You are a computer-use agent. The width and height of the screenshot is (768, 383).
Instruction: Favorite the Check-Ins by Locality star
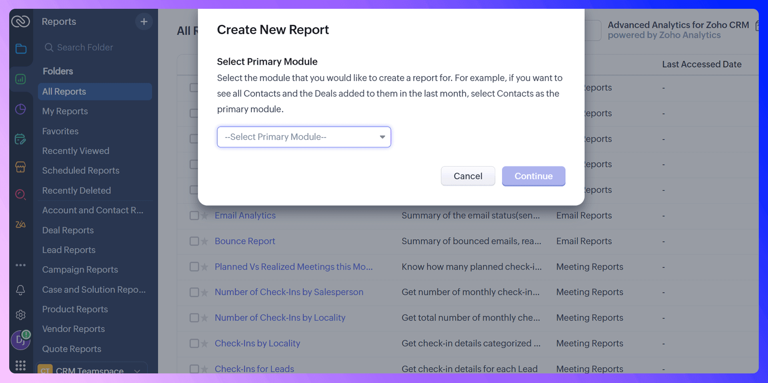pos(205,343)
